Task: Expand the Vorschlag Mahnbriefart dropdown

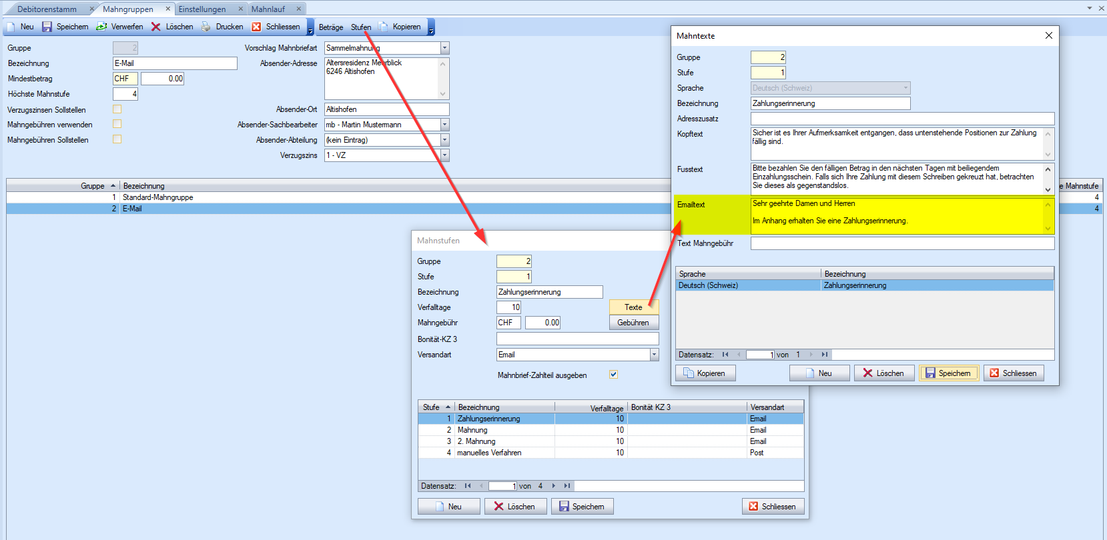Action: 445,48
